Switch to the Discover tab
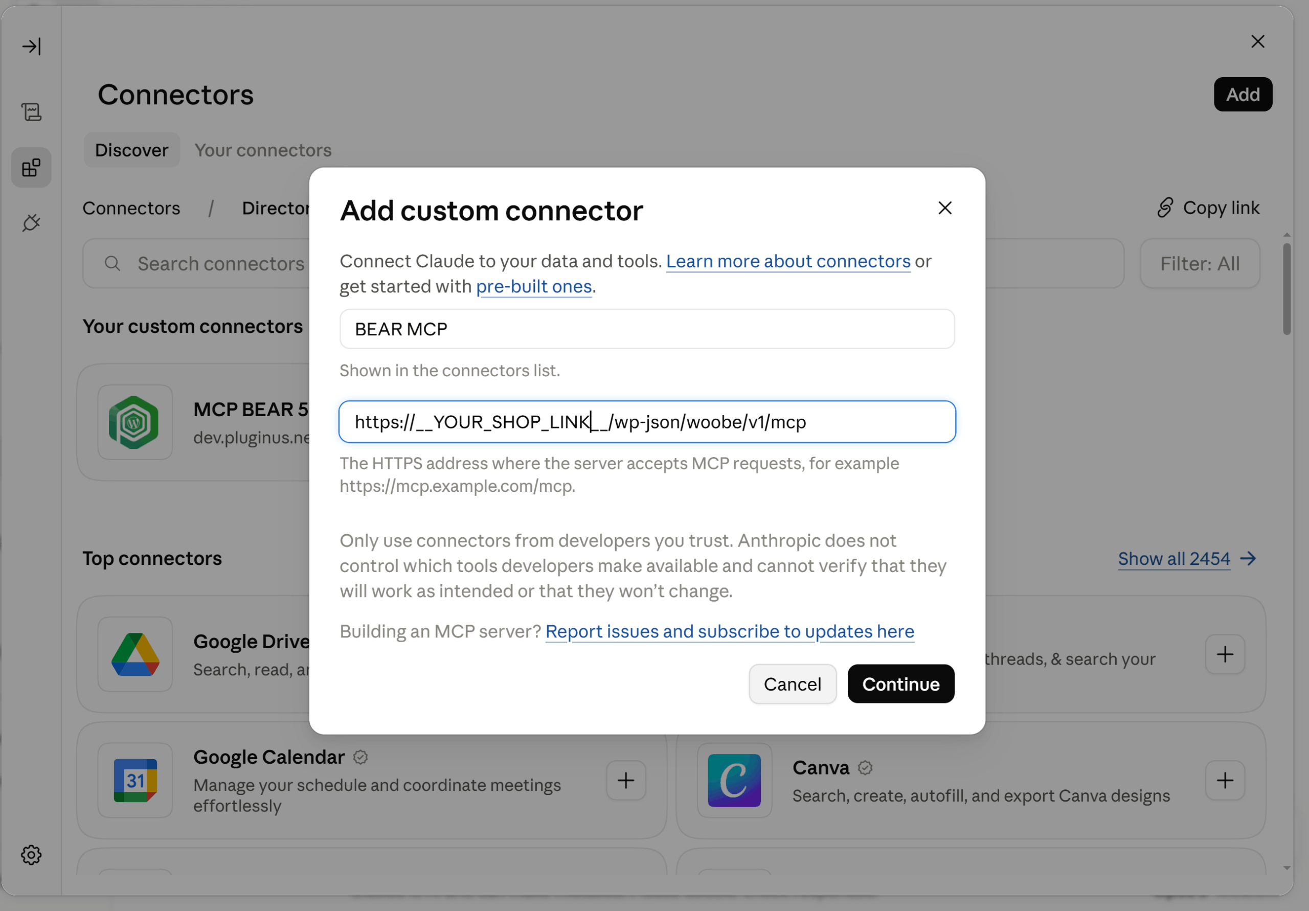Screen dimensions: 1309x911 pos(132,150)
